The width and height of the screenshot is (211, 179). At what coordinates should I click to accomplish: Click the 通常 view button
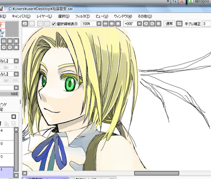pyautogui.click(x=169, y=23)
